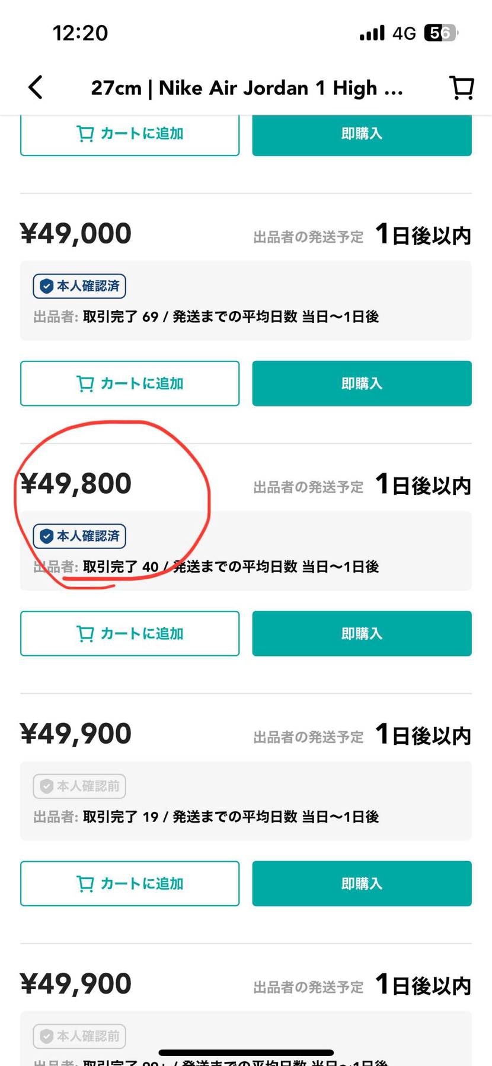The image size is (492, 1066).
Task: Tap the topmost 即購入 button
Action: pyautogui.click(x=362, y=134)
